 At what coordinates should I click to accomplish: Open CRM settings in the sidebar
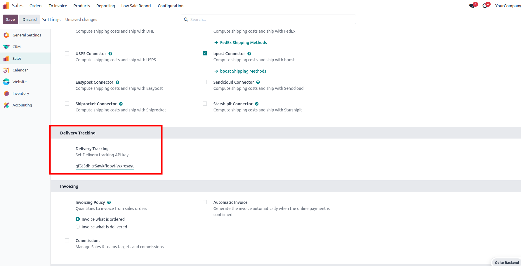coord(17,47)
